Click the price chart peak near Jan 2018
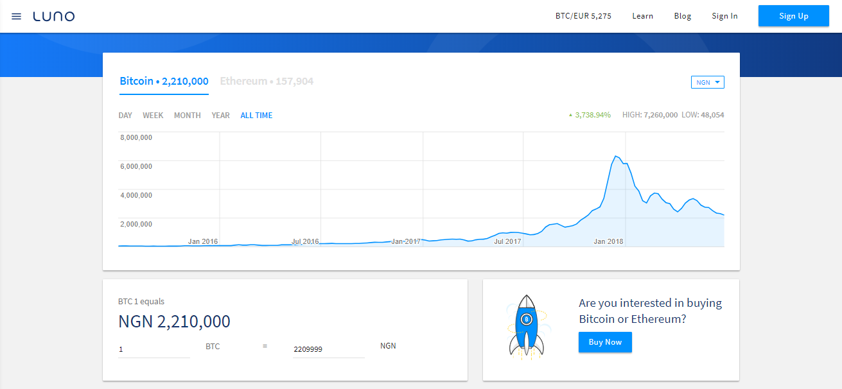The height and width of the screenshot is (389, 842). pos(616,156)
